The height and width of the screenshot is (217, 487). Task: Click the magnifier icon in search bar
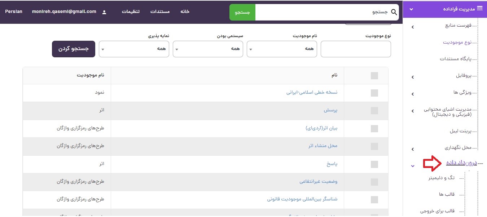394,12
